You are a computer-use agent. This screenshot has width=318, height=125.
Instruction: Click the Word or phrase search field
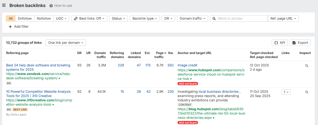[x=242, y=19]
